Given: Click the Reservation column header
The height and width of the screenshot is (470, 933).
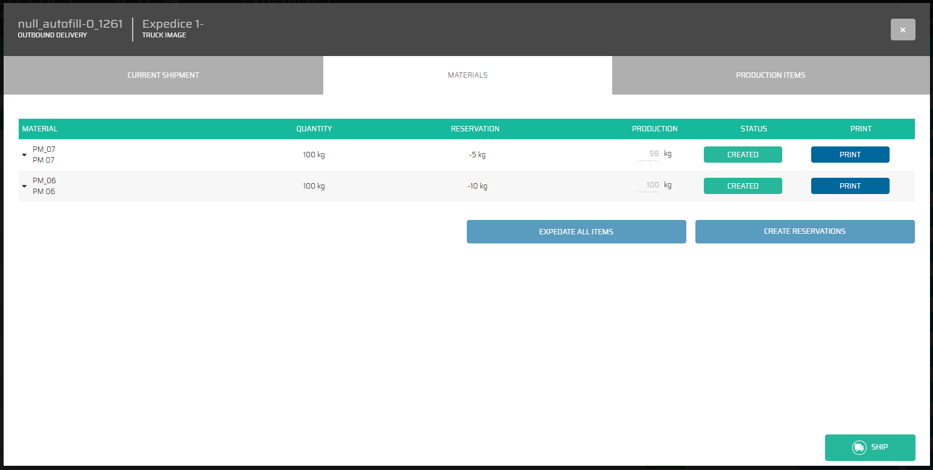Looking at the screenshot, I should [x=475, y=129].
